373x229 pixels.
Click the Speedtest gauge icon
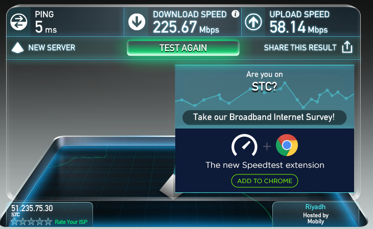[244, 145]
